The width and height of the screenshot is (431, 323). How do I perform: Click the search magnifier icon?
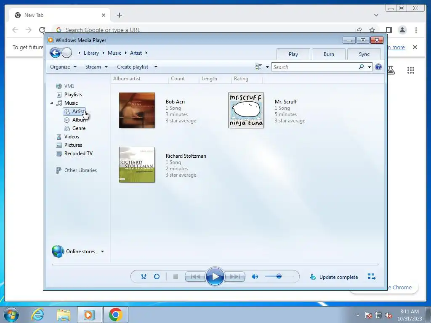[361, 67]
